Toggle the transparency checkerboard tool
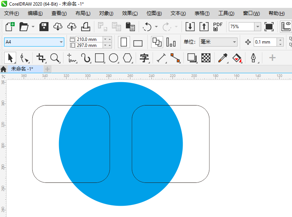Screen dimensions: 292x217 206,58
